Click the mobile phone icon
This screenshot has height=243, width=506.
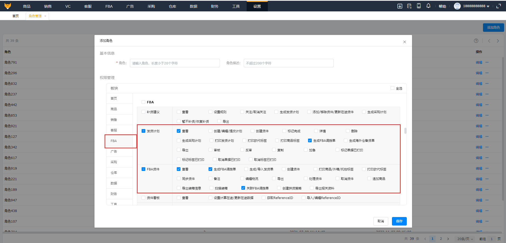point(419,6)
